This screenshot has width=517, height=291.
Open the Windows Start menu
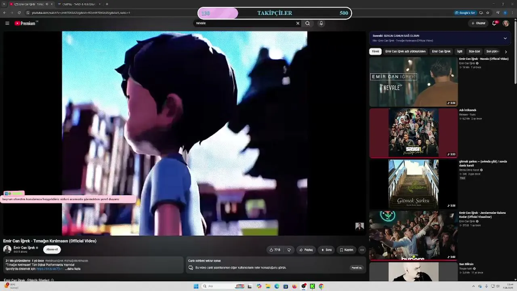(196, 286)
